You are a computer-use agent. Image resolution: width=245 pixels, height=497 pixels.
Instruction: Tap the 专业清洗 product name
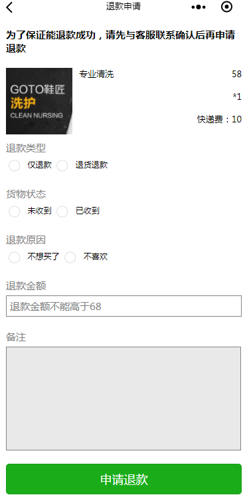[x=96, y=75]
